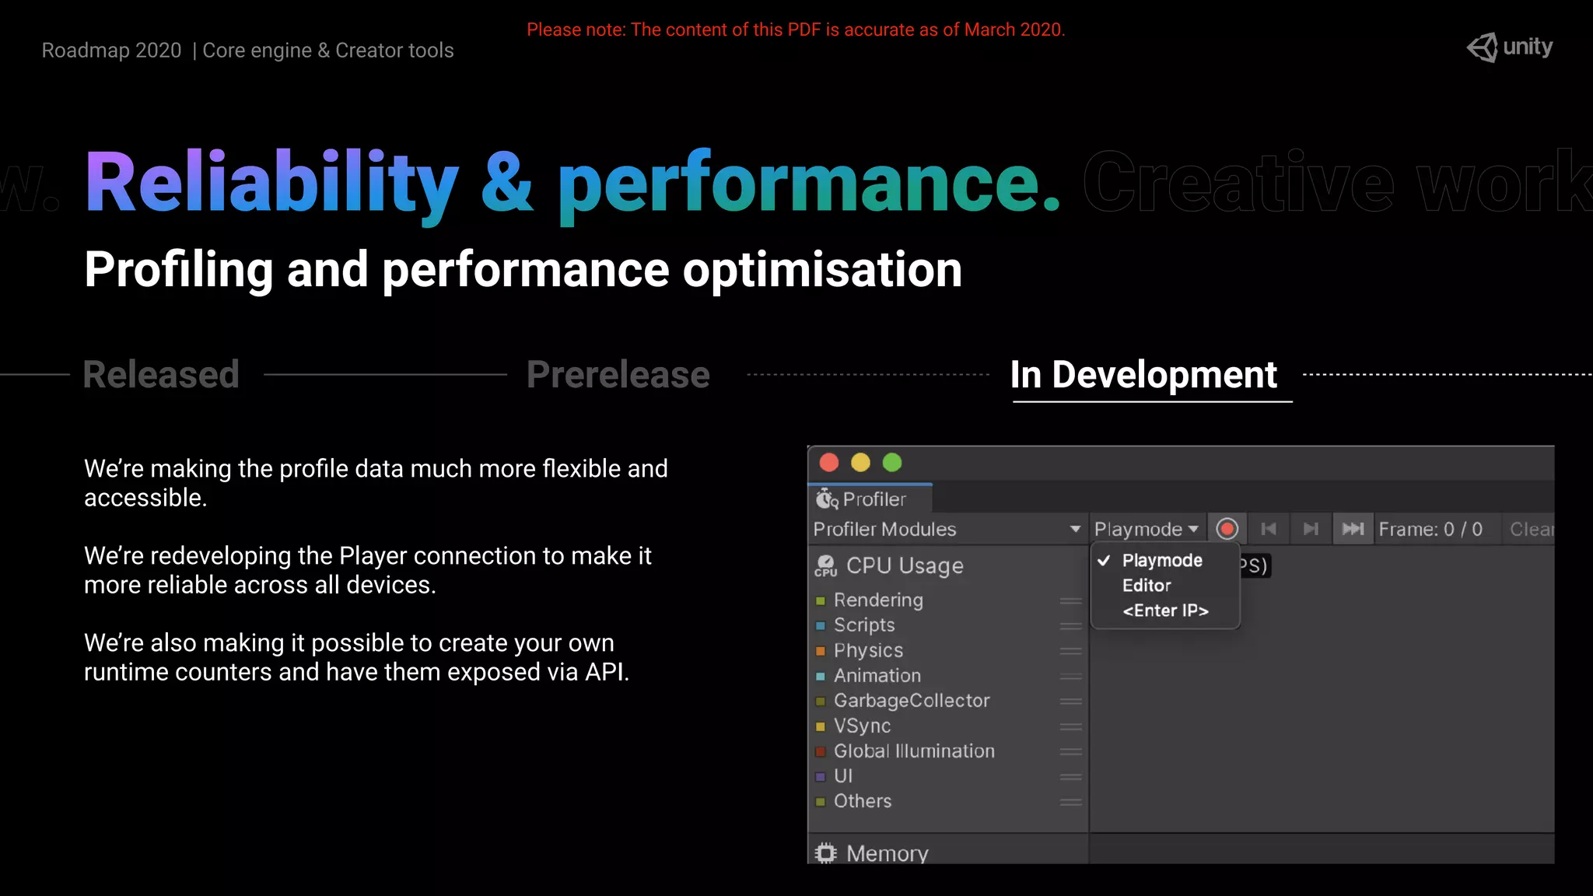This screenshot has width=1593, height=896.
Task: Click the green maximize window button
Action: [x=892, y=463]
